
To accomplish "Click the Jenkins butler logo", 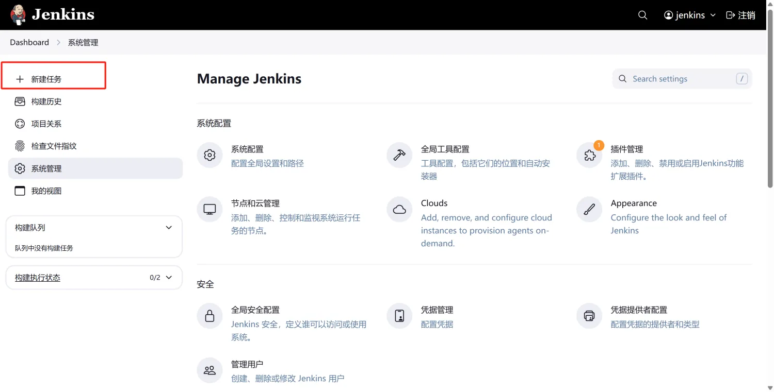I will 19,15.
